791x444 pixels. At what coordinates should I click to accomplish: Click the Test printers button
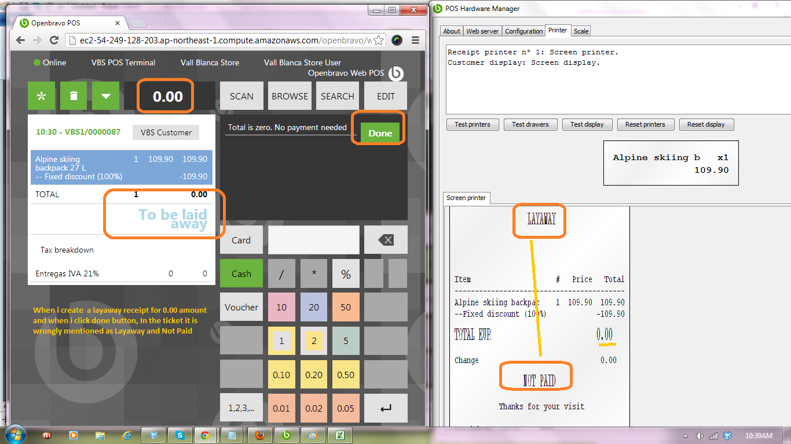[x=473, y=124]
